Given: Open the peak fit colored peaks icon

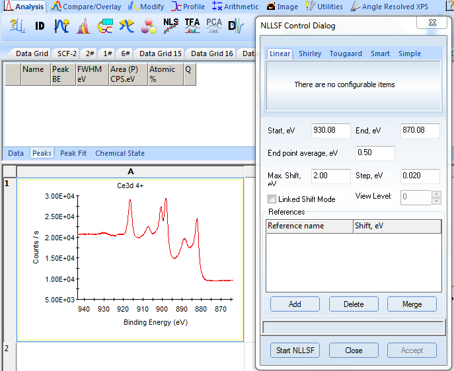Looking at the screenshot, I should click(83, 26).
